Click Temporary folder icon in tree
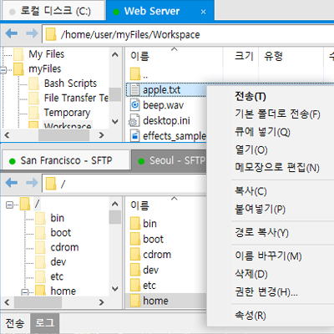Viewport: 334px width, 334px height. tap(34, 113)
